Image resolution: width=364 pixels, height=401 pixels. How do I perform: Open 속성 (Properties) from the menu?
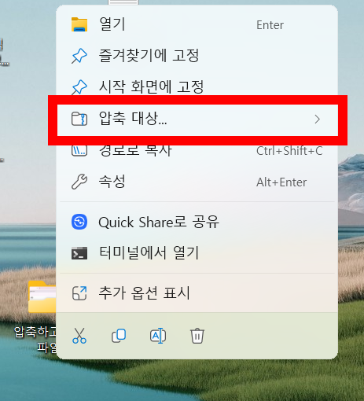point(197,182)
